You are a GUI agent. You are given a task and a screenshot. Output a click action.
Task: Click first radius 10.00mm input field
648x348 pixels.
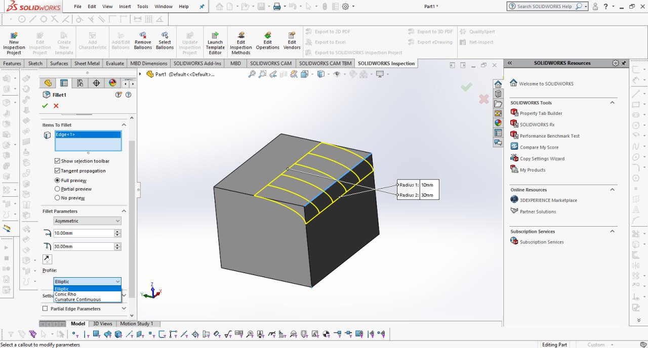(84, 233)
